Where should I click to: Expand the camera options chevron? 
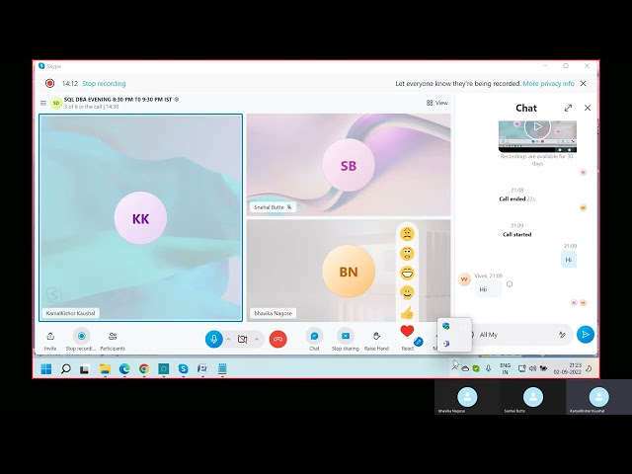(257, 339)
